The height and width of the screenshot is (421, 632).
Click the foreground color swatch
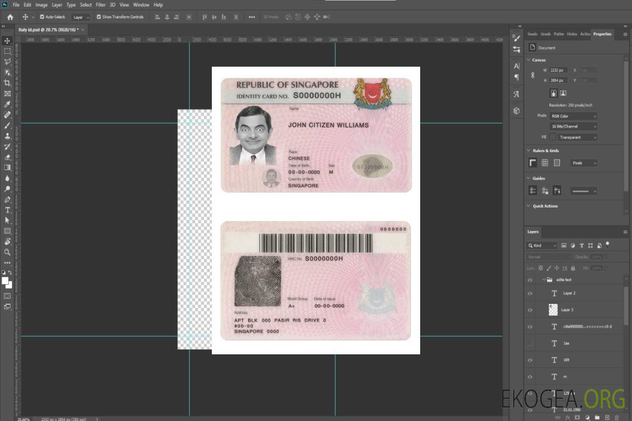(x=5, y=281)
